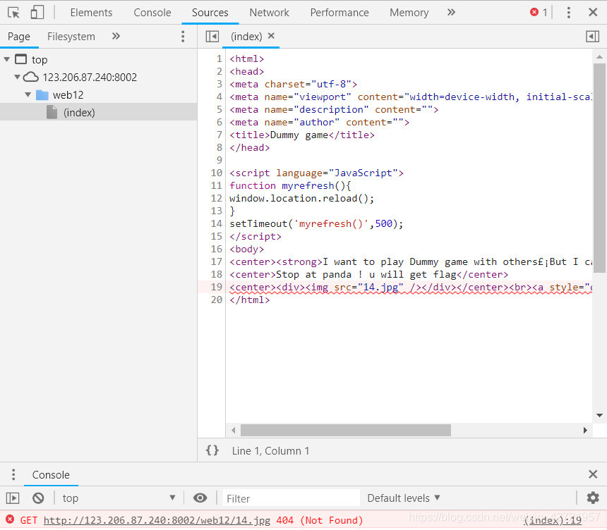Open the Elements panel tab
The image size is (607, 530).
[91, 13]
